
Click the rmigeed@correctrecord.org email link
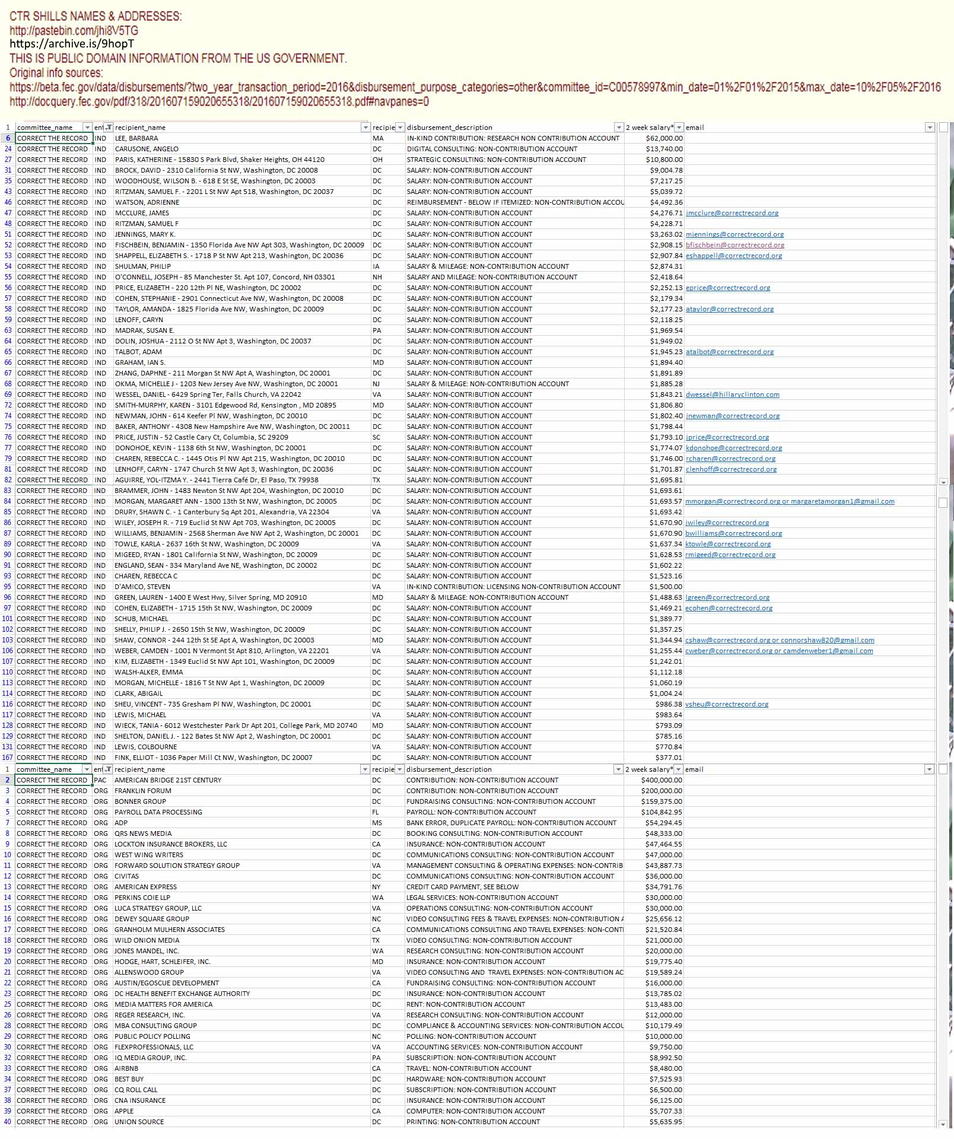(730, 555)
